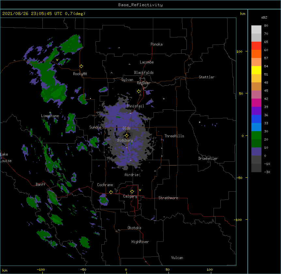Viewport: 281px width, 274px height.
Task: Click the Airdrie city label
Action: pyautogui.click(x=132, y=175)
